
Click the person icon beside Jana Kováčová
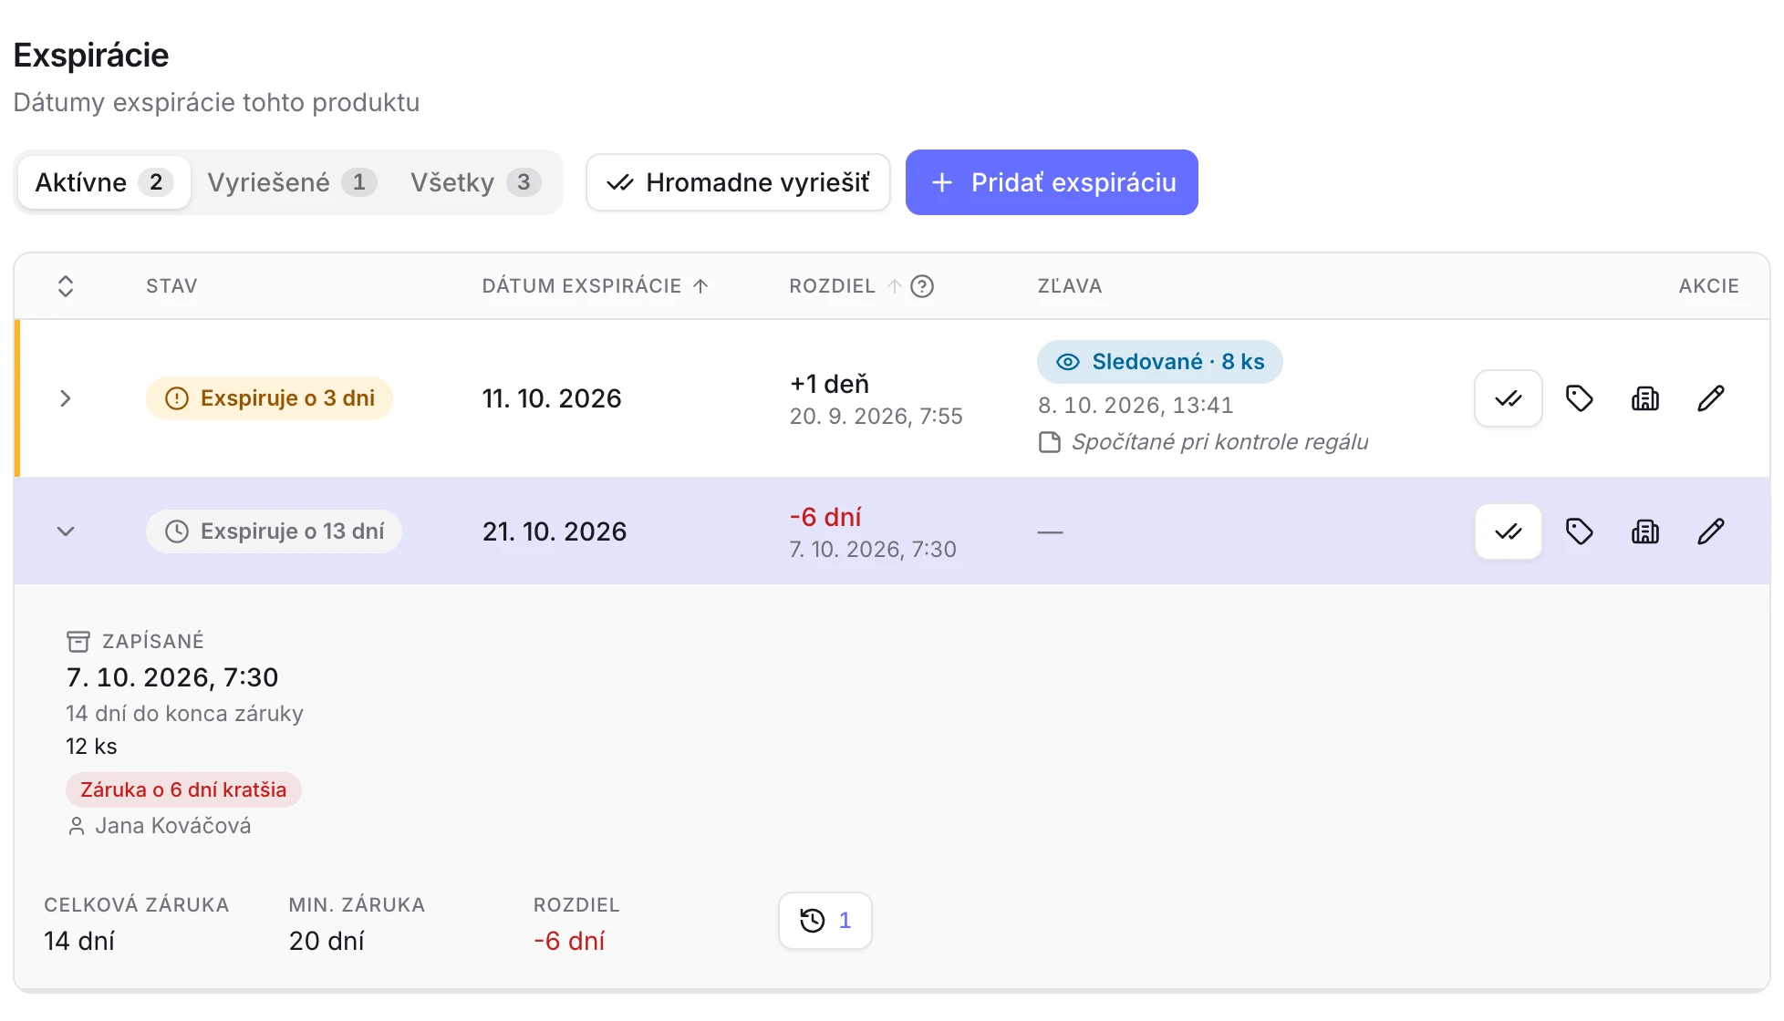[77, 826]
